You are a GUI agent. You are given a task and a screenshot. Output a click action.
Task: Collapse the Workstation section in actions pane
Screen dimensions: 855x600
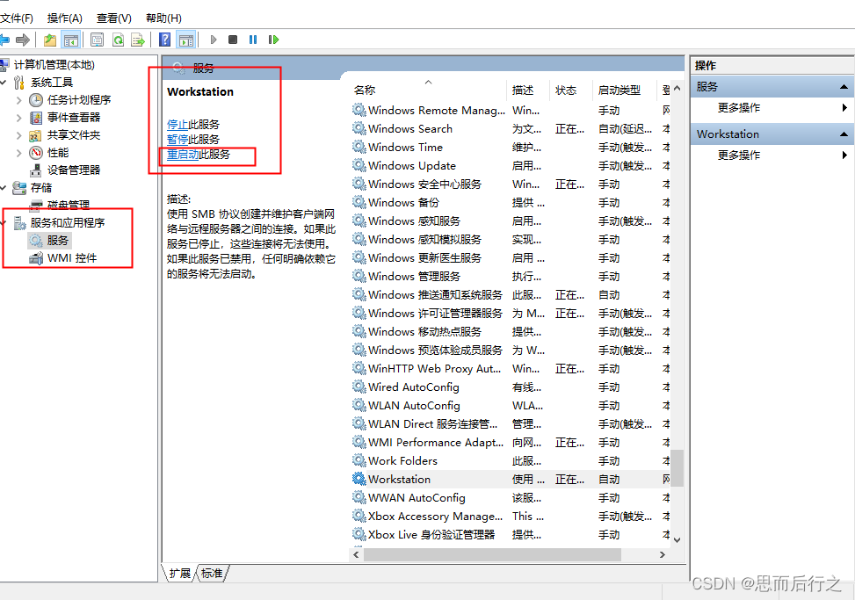(x=844, y=134)
